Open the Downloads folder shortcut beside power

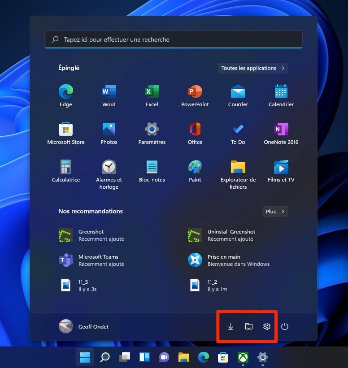(x=231, y=326)
